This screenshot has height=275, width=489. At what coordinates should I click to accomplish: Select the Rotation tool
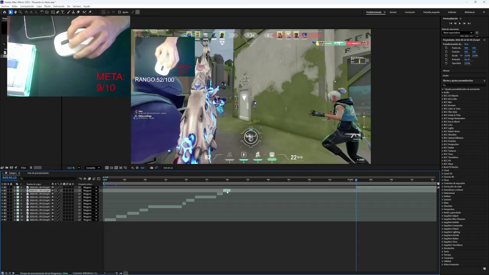point(42,12)
